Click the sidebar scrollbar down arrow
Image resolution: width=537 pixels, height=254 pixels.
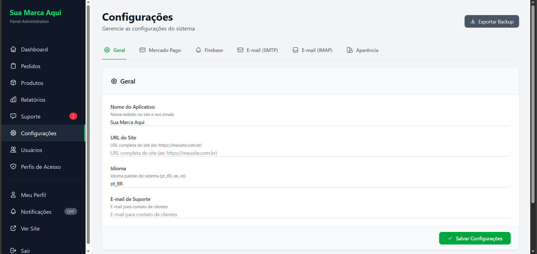coord(88,251)
